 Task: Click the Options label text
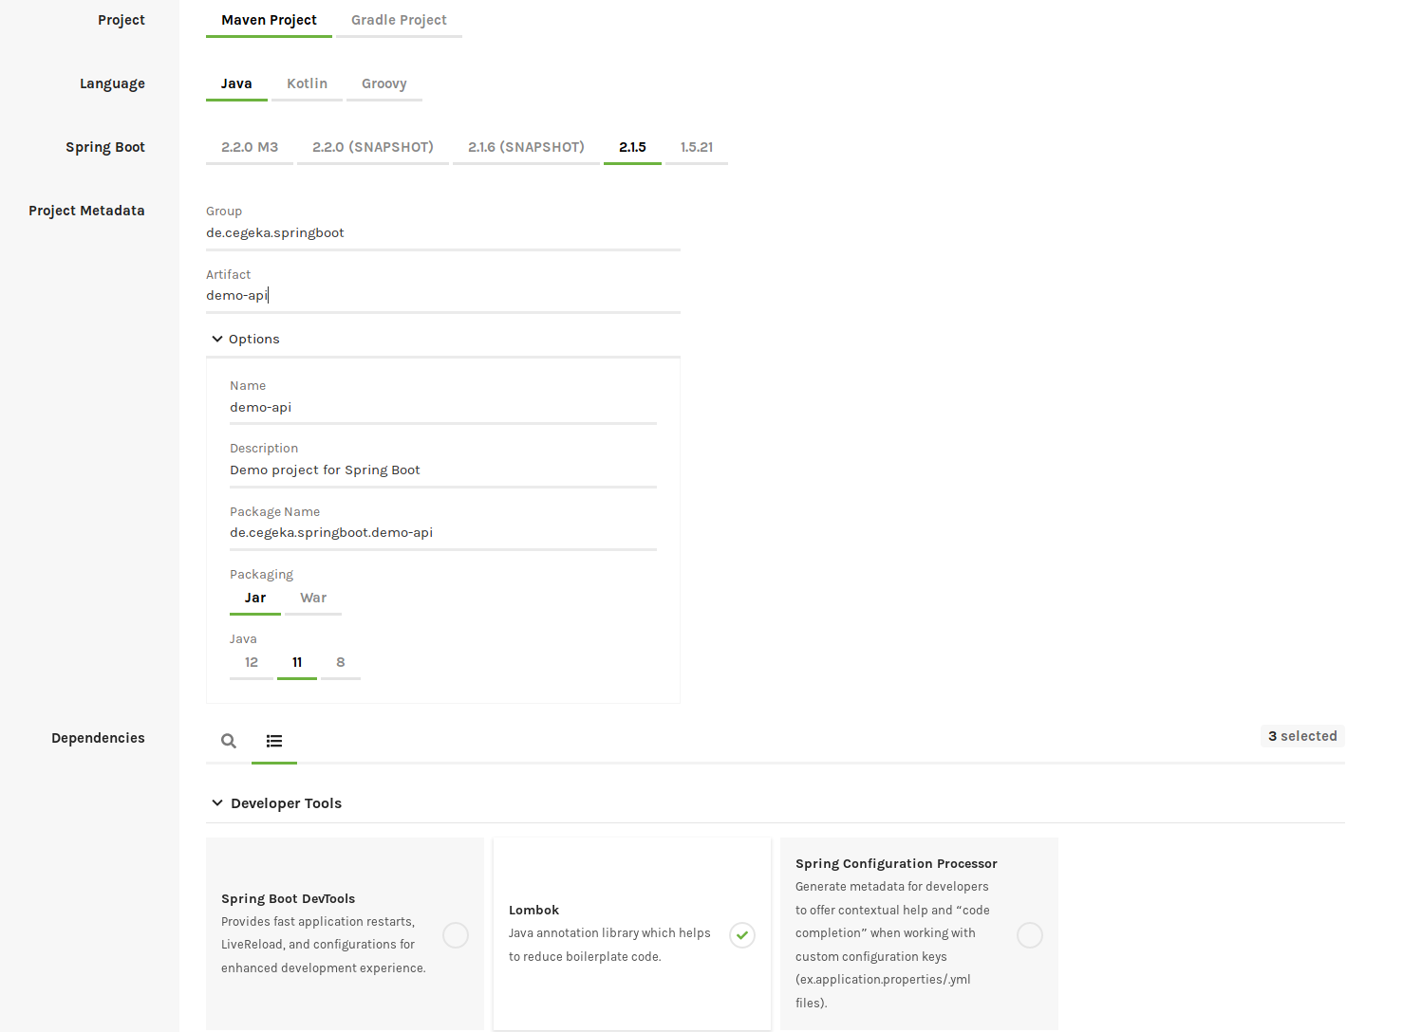pyautogui.click(x=254, y=339)
